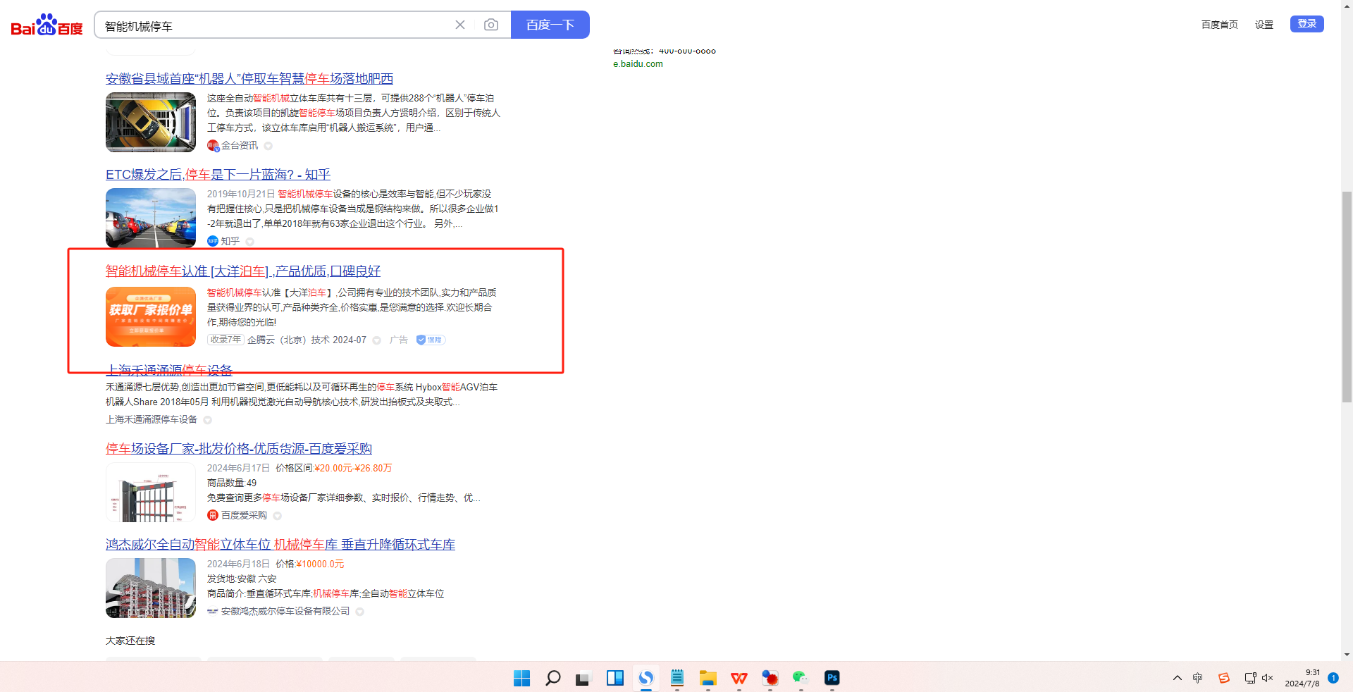Open WPS Office from the taskbar

[739, 678]
